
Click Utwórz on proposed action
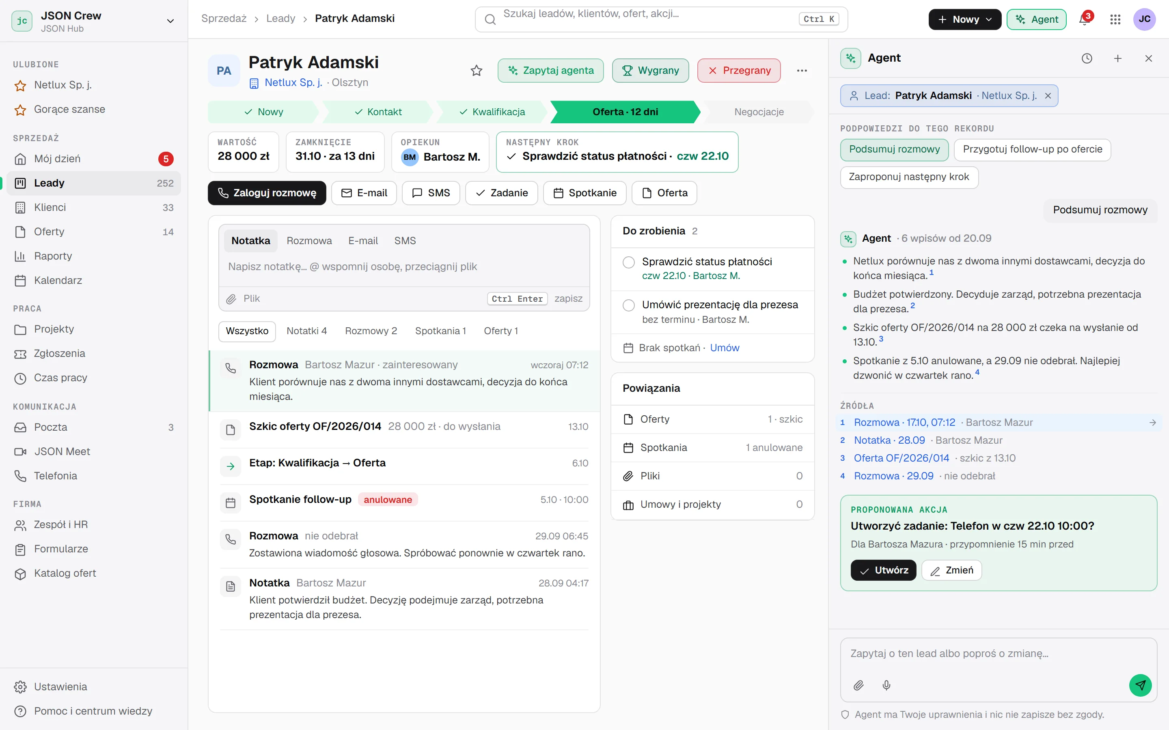pos(883,570)
